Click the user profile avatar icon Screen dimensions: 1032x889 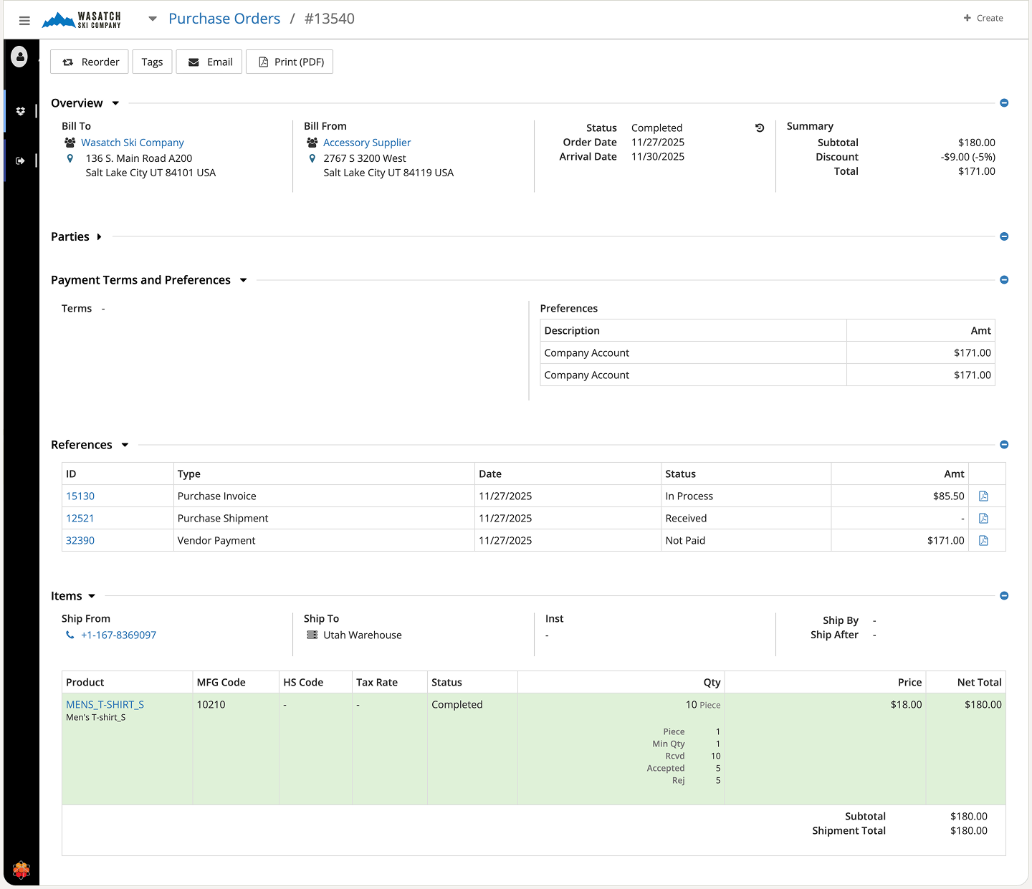[x=20, y=57]
